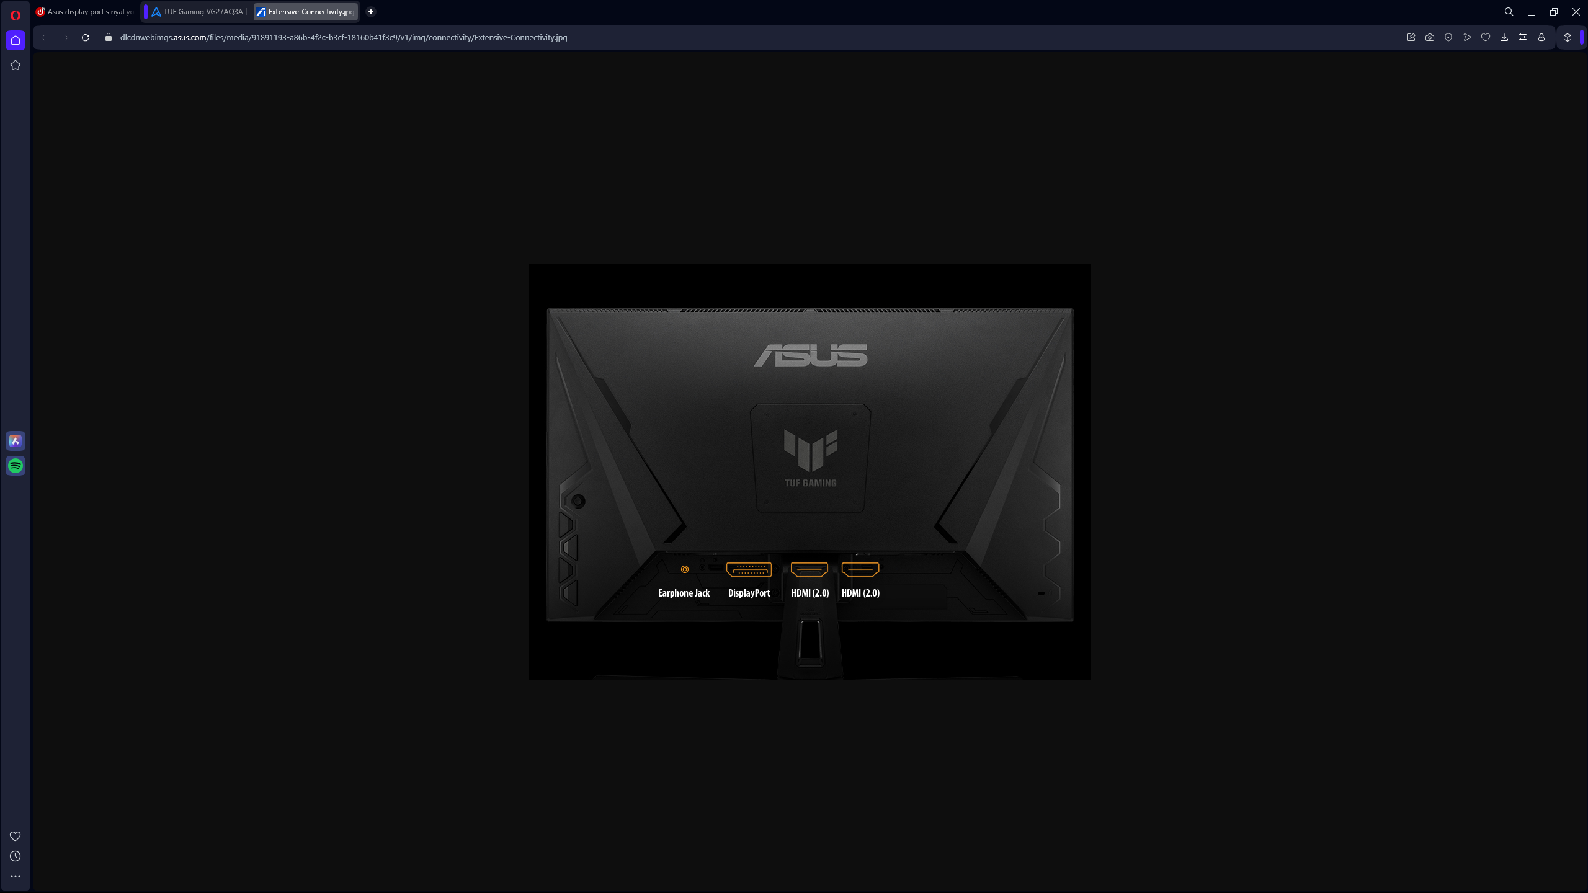Open the Aria AI sidebar icon
Viewport: 1588px width, 893px height.
[x=16, y=441]
